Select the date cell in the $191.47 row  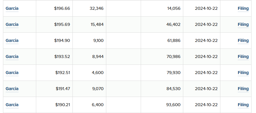point(202,89)
